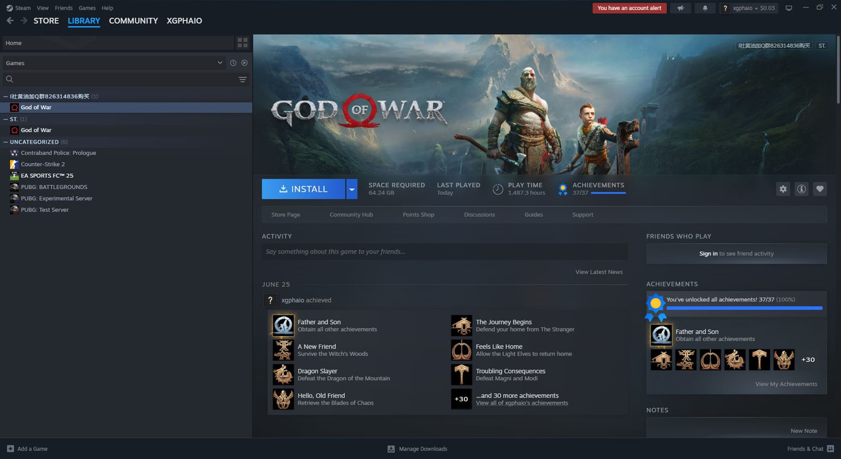Click the Sign in link
Viewport: 841px width, 459px height.
(708, 253)
